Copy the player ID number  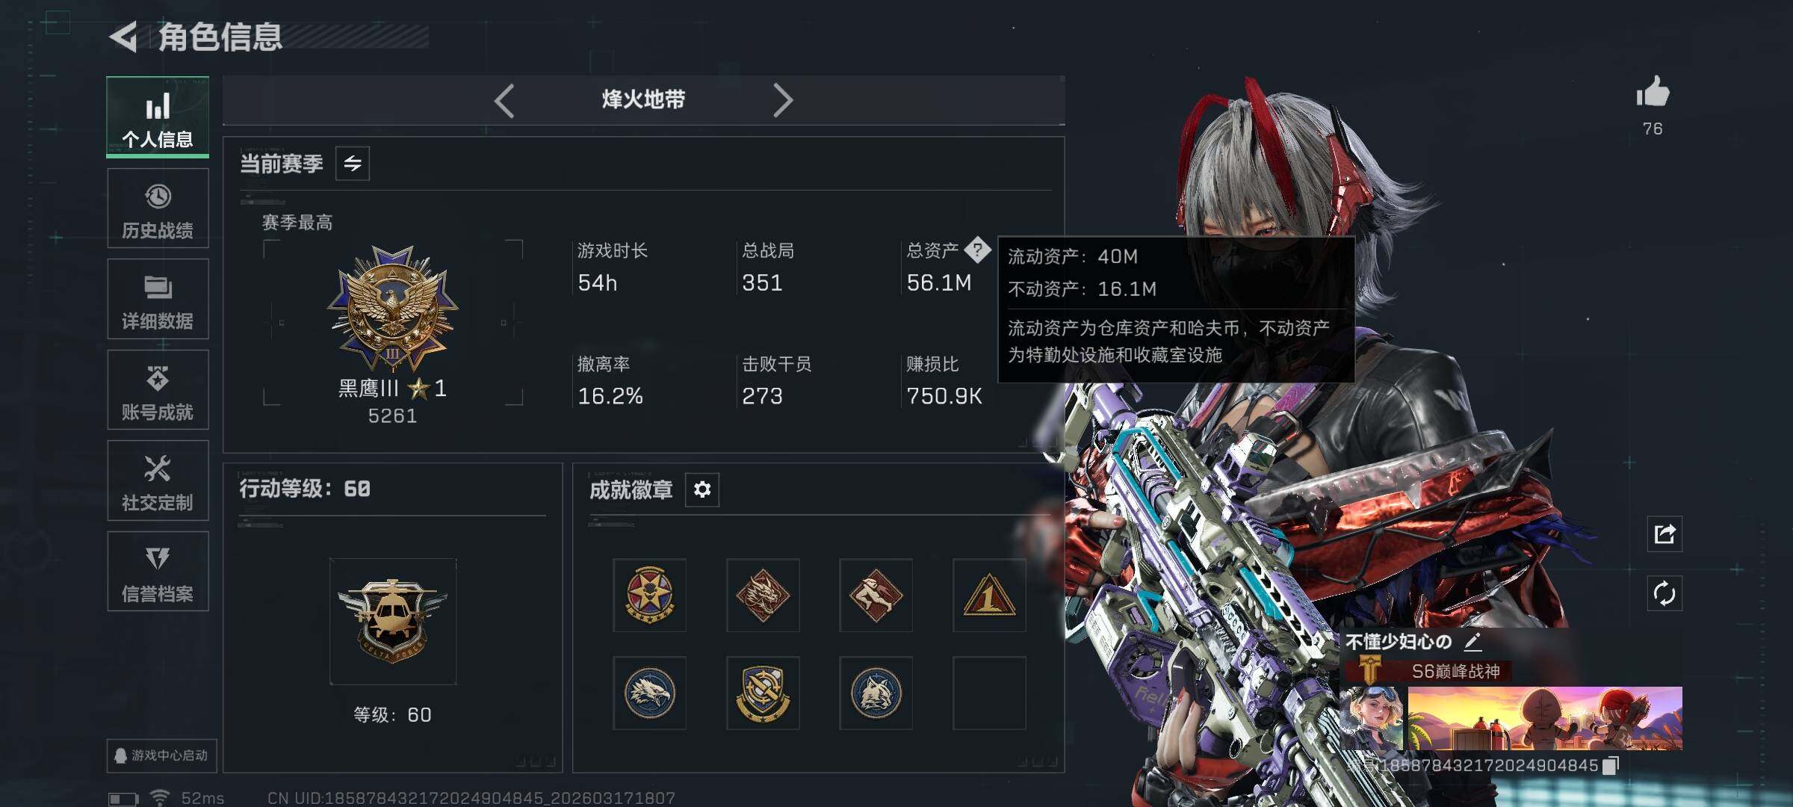click(1611, 765)
